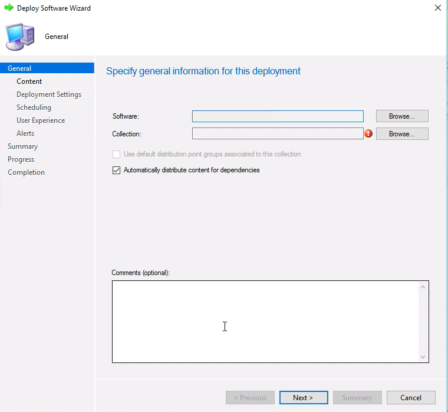The width and height of the screenshot is (448, 412).
Task: Select the Progress step
Action: [x=21, y=159]
